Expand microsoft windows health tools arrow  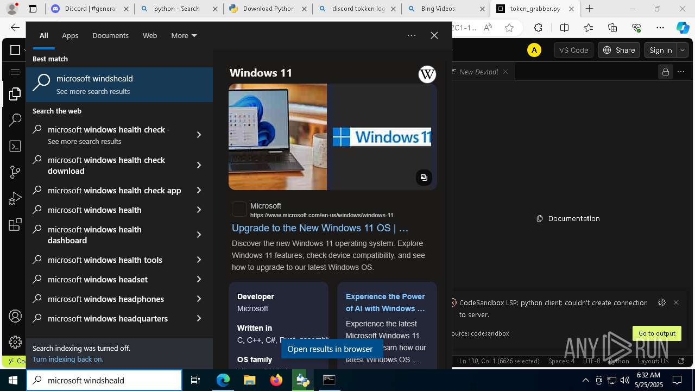coord(199,260)
